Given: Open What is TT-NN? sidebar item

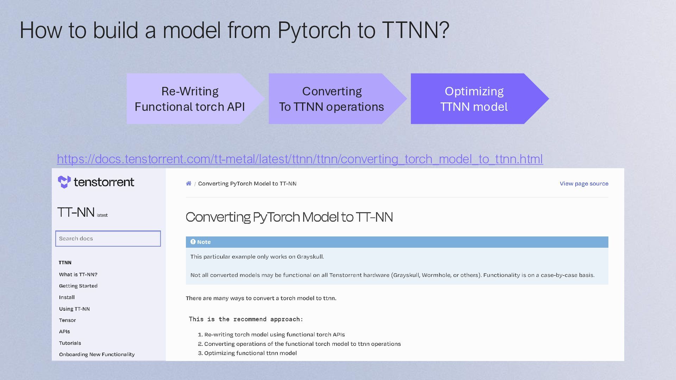Looking at the screenshot, I should pos(78,274).
